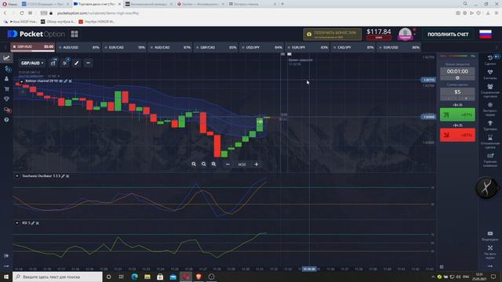The width and height of the screenshot is (502, 282).
Task: Decrease the chart timeframe with minus
Action: [227, 164]
